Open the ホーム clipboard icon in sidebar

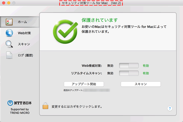(x=9, y=22)
